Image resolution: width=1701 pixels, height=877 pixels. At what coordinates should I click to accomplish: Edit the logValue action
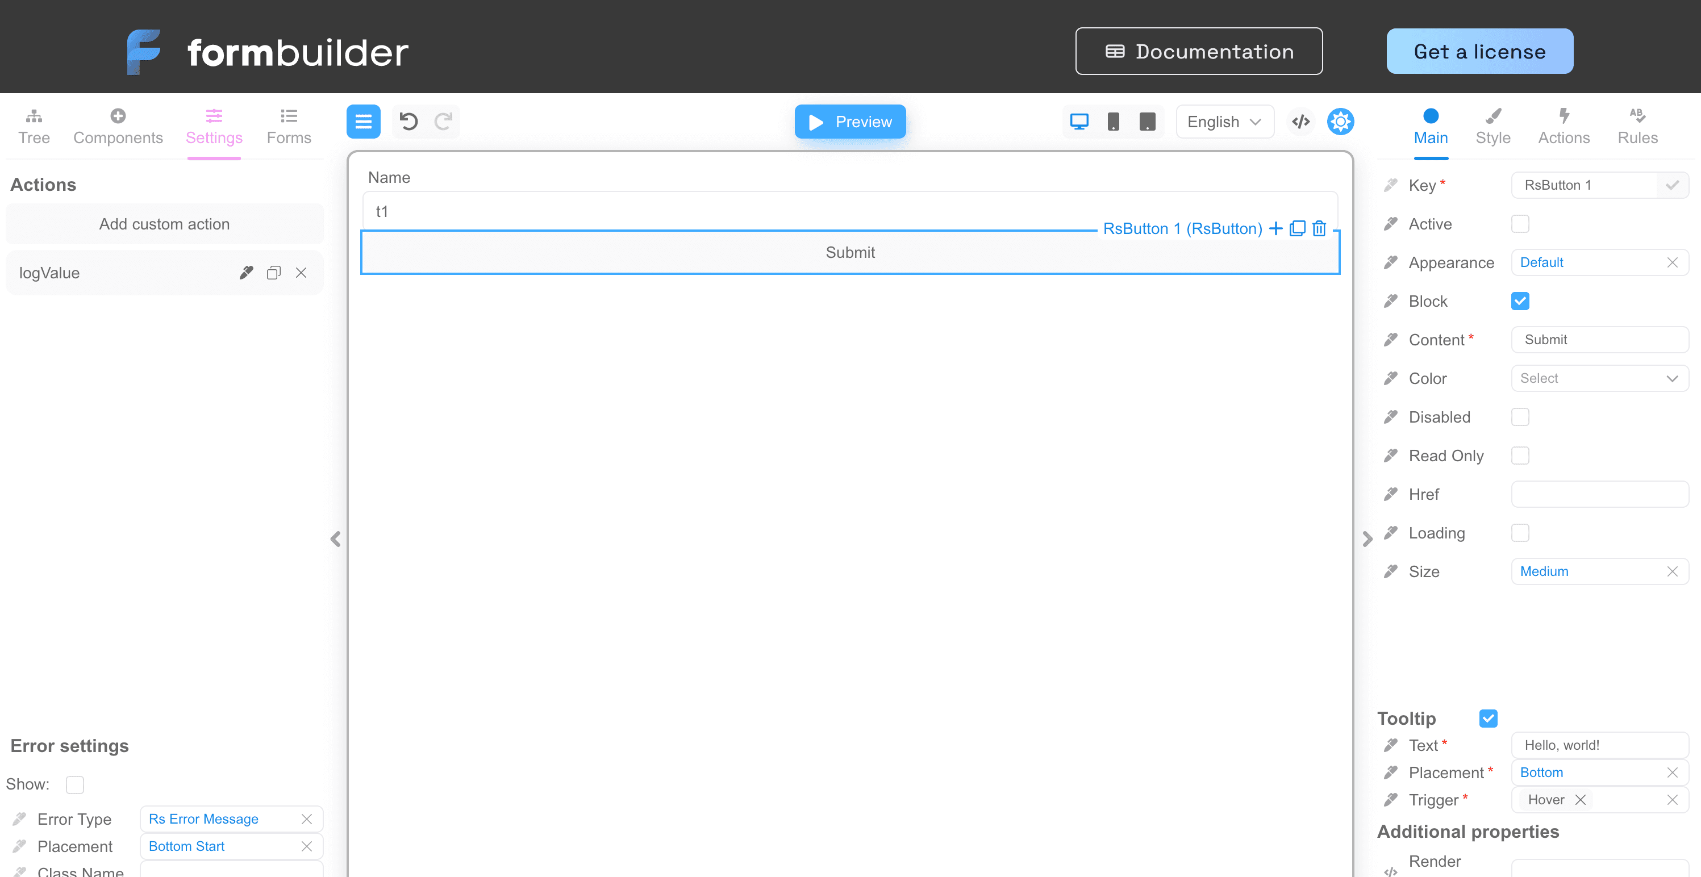point(247,273)
